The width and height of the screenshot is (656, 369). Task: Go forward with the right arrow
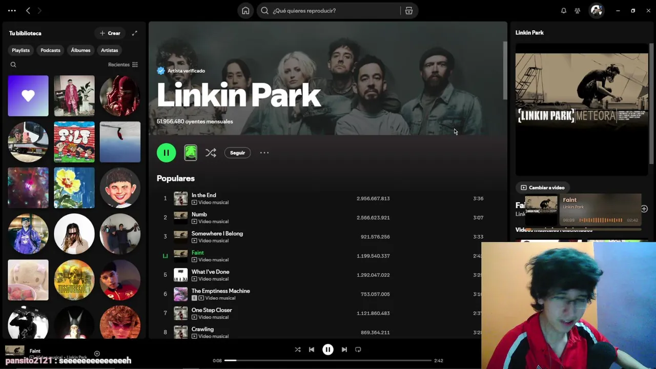pyautogui.click(x=39, y=10)
